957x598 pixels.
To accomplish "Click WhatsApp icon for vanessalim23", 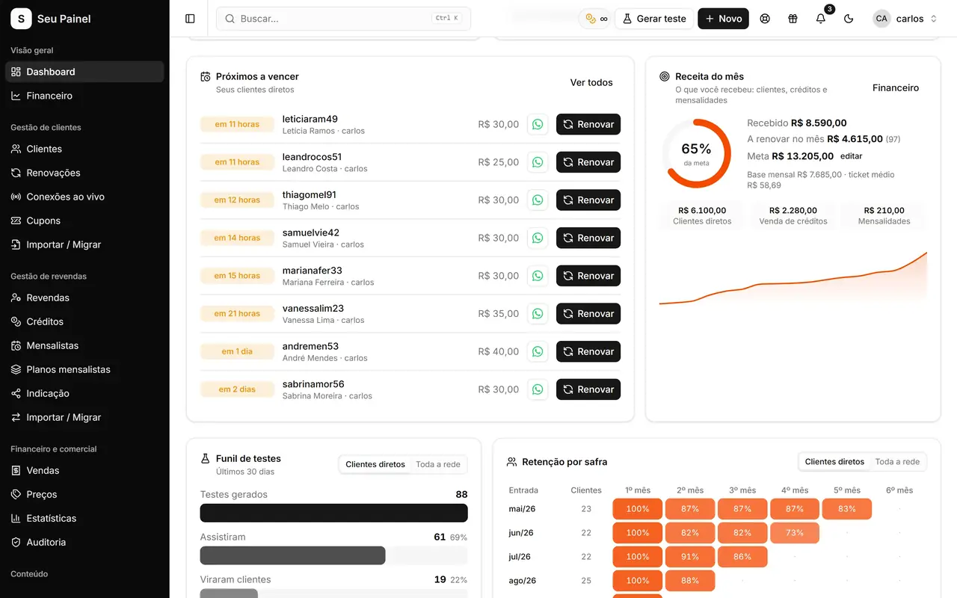I will click(538, 314).
